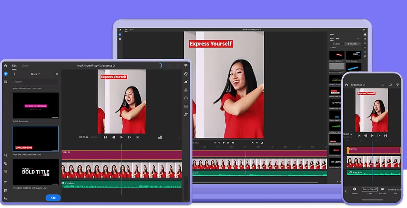This screenshot has height=208, width=407.
Task: Collapse the phone toolbar with the back chevron
Action: click(346, 191)
